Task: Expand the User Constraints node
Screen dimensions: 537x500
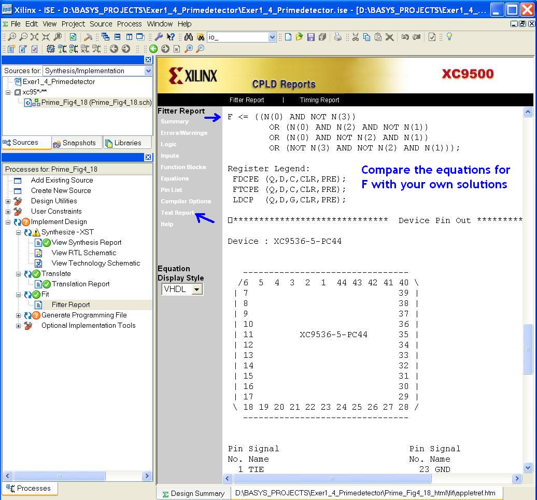Action: coord(8,212)
